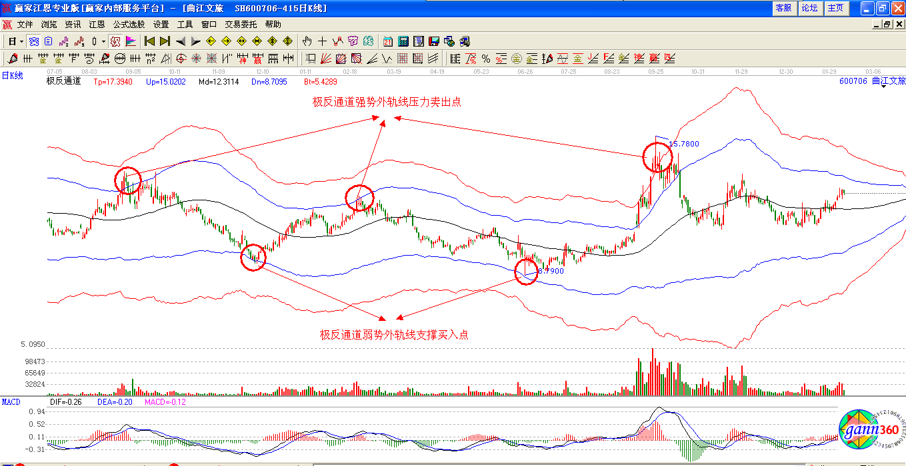Toggle the pink flag indicator button

coord(131,41)
